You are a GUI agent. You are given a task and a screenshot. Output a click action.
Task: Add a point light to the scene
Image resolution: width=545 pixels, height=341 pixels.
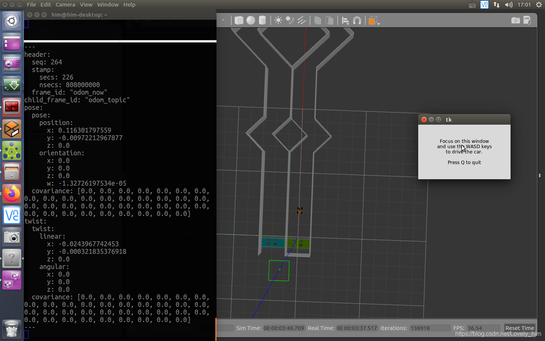[278, 20]
